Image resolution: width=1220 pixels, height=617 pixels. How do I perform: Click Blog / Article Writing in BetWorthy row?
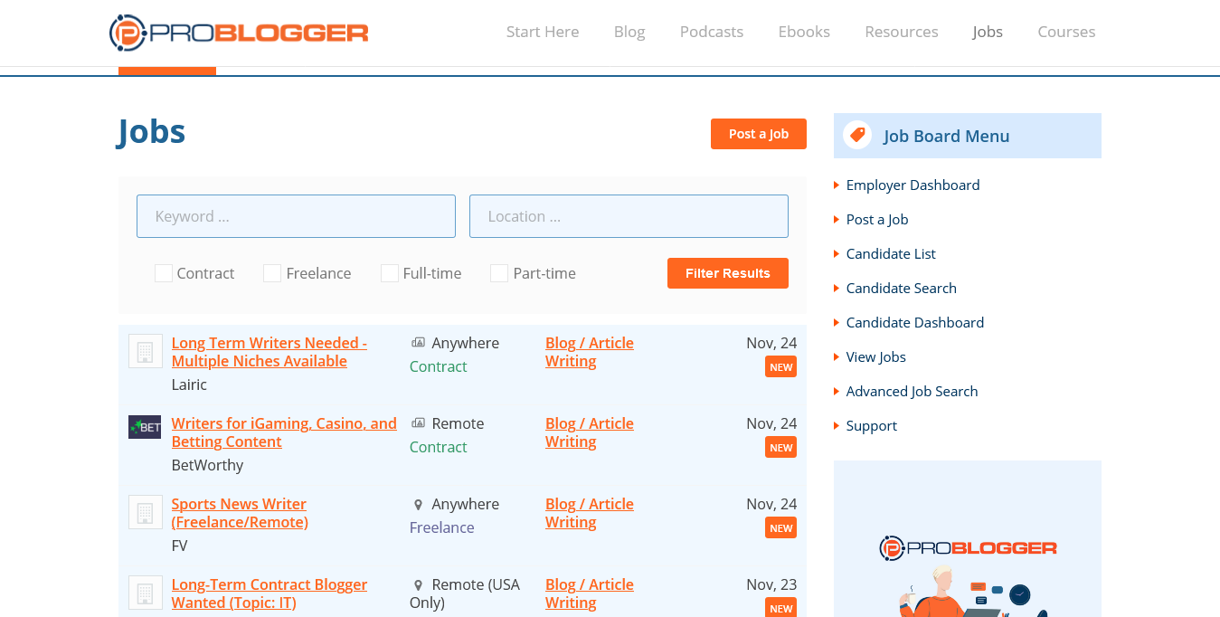(590, 432)
